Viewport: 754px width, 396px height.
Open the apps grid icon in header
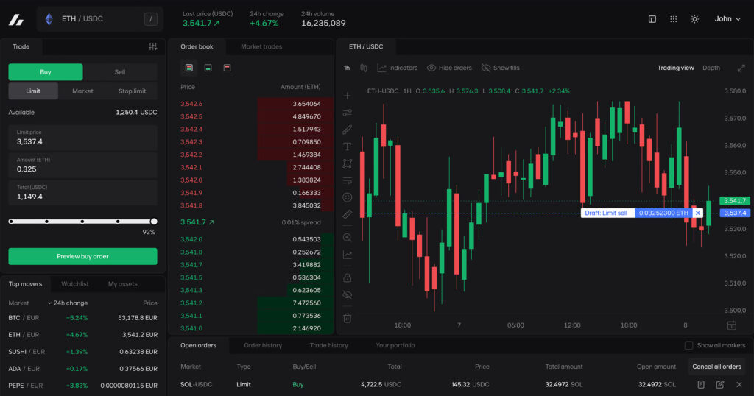(673, 19)
